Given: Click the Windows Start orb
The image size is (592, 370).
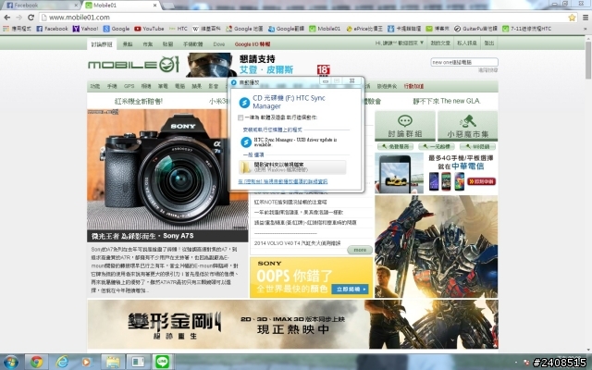Looking at the screenshot, I should coord(10,362).
